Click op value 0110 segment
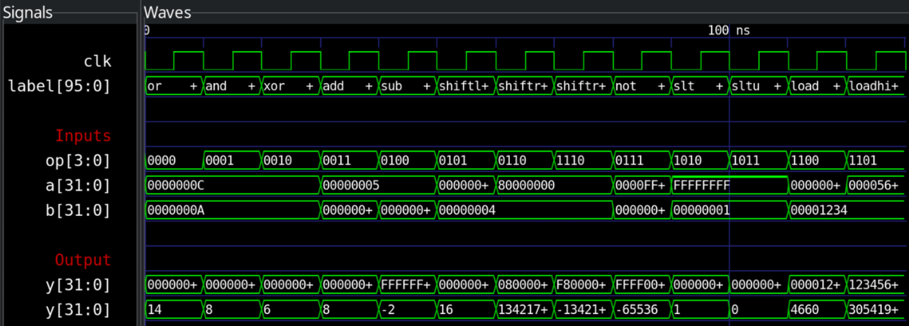The image size is (909, 326). 525,161
